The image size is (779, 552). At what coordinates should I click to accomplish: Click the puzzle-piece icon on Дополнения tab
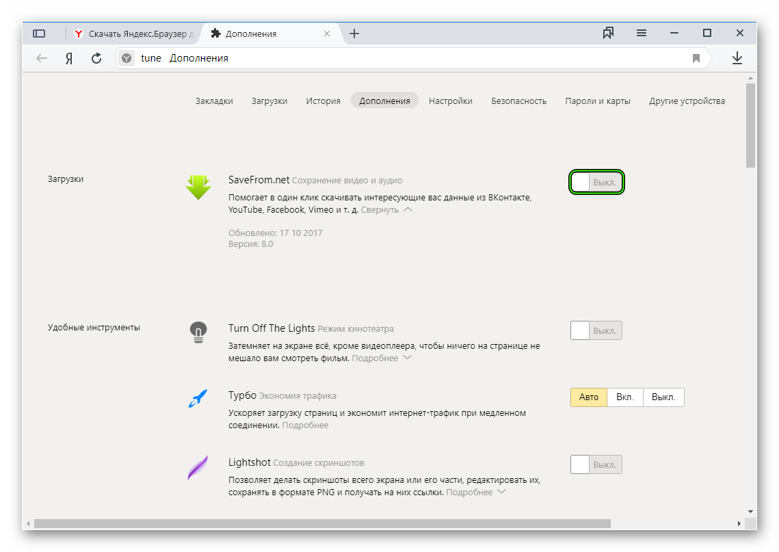point(215,34)
